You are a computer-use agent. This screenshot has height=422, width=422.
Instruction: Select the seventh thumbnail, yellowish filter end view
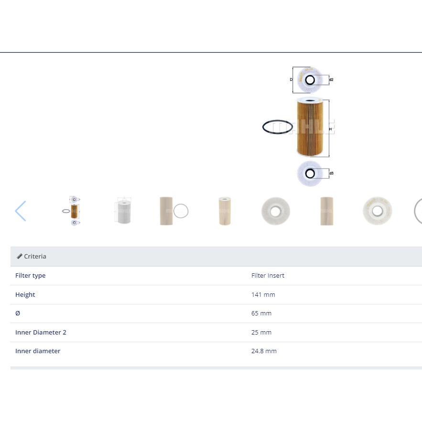[x=377, y=211]
